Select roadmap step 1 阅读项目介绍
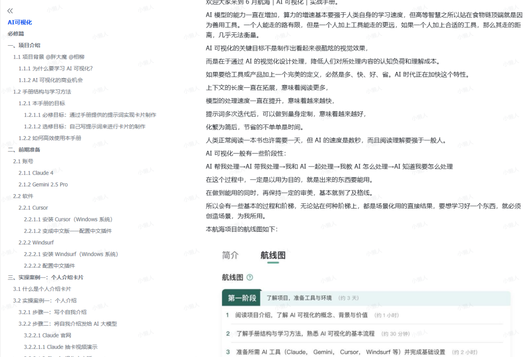Screen dimensions: 526x357 click(x=301, y=315)
